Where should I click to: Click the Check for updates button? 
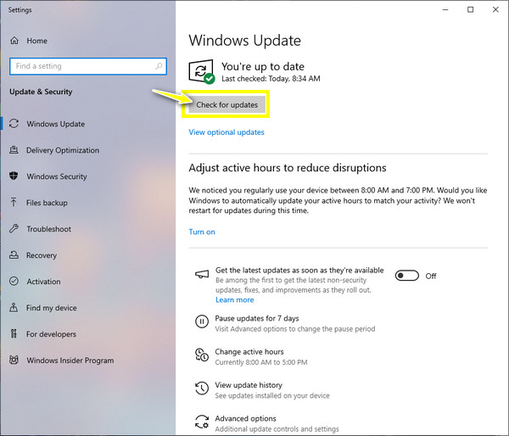[227, 104]
